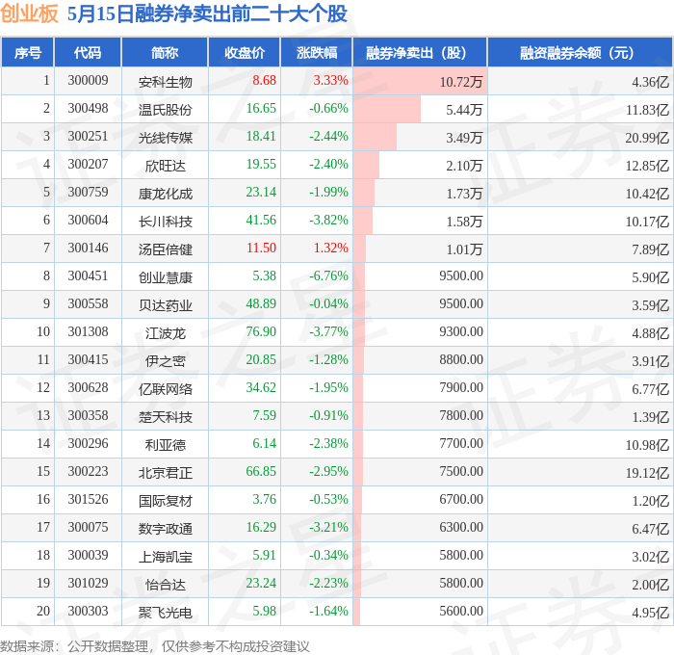Click the 序号 column header
674x655 pixels.
point(28,52)
